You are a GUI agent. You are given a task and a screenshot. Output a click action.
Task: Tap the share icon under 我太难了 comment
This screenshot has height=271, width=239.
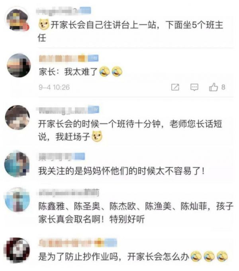tap(175, 87)
